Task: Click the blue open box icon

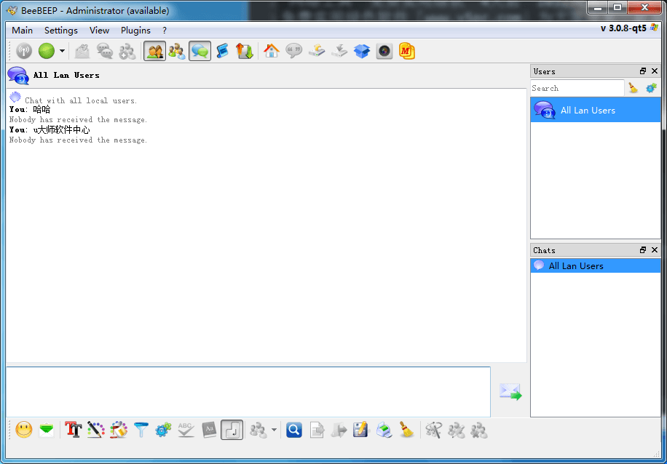Action: coord(362,52)
